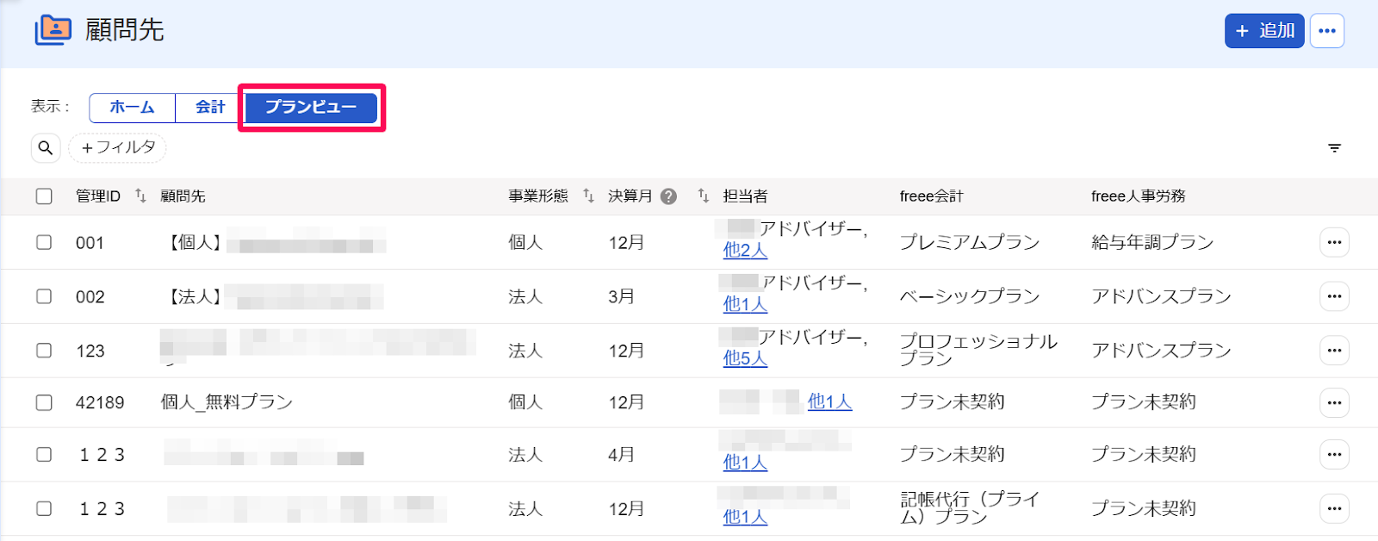Click the 顧問先 column header
This screenshot has height=541, width=1378.
pyautogui.click(x=183, y=196)
